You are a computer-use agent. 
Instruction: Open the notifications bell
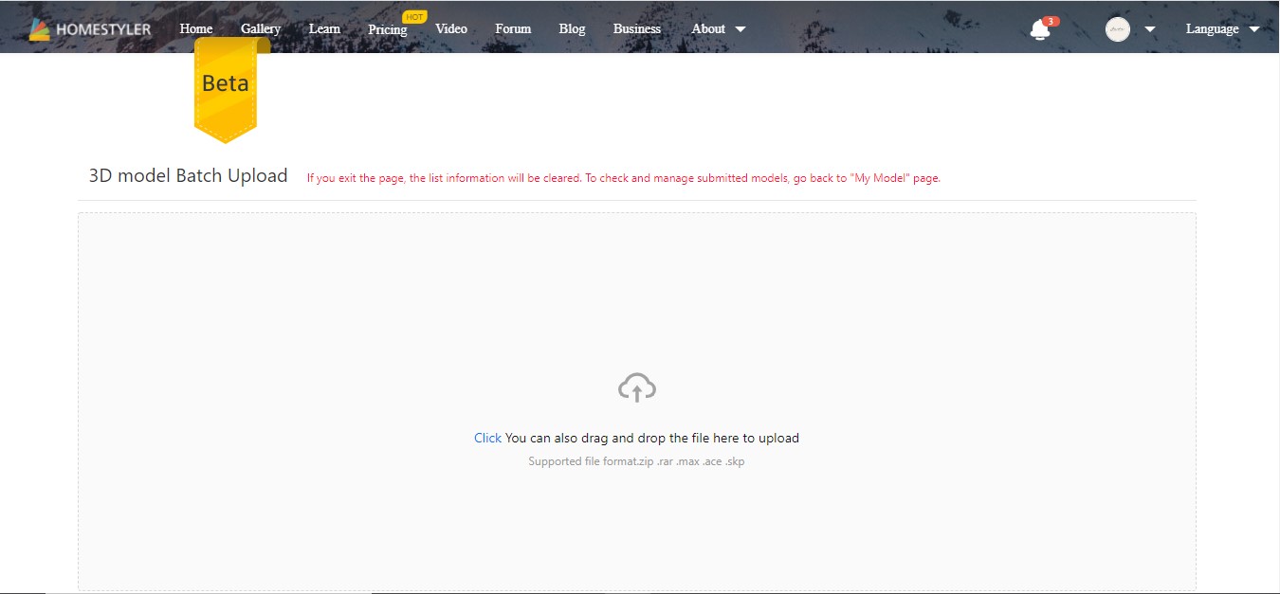tap(1040, 29)
